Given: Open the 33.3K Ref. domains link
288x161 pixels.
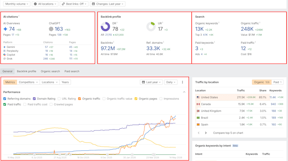Looking at the screenshot, I should coord(153,48).
